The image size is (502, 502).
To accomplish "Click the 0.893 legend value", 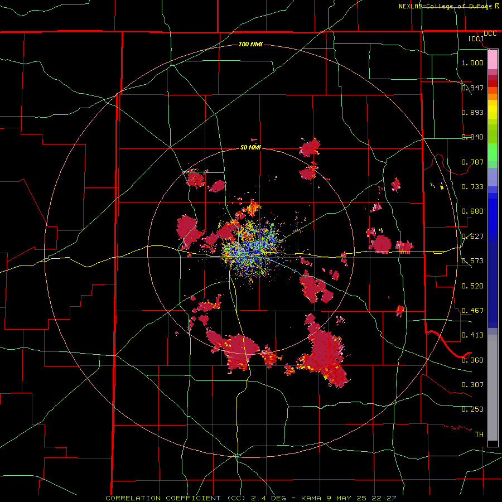I will point(472,112).
